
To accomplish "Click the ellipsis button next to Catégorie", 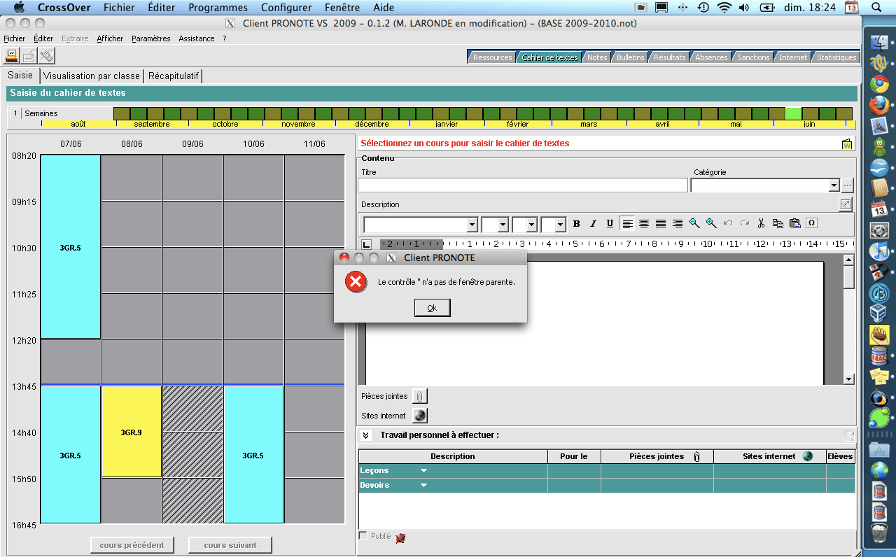I will pyautogui.click(x=848, y=185).
